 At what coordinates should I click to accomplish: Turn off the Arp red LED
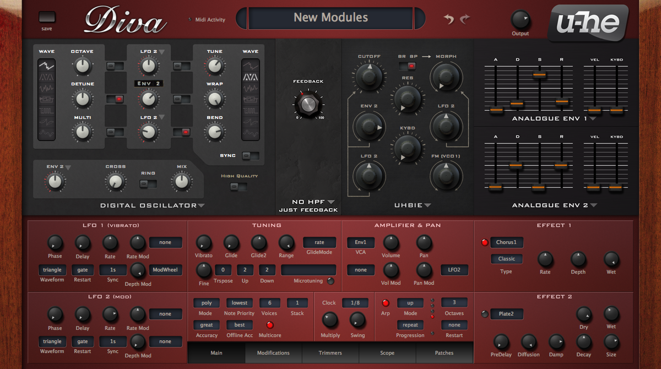point(385,303)
